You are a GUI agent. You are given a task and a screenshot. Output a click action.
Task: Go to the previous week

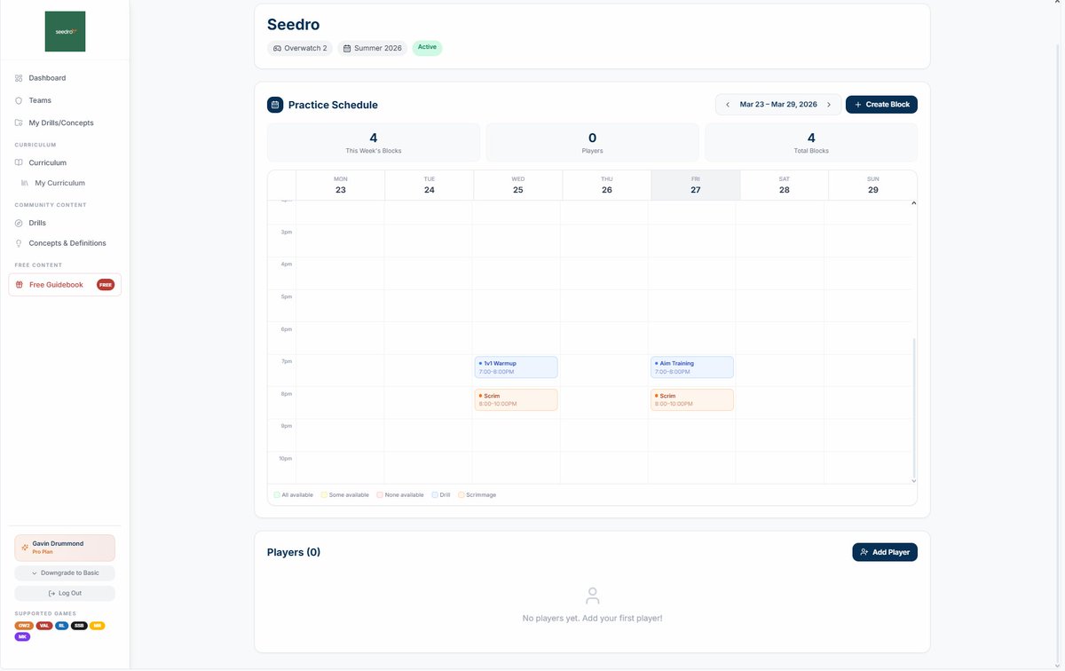pos(728,105)
